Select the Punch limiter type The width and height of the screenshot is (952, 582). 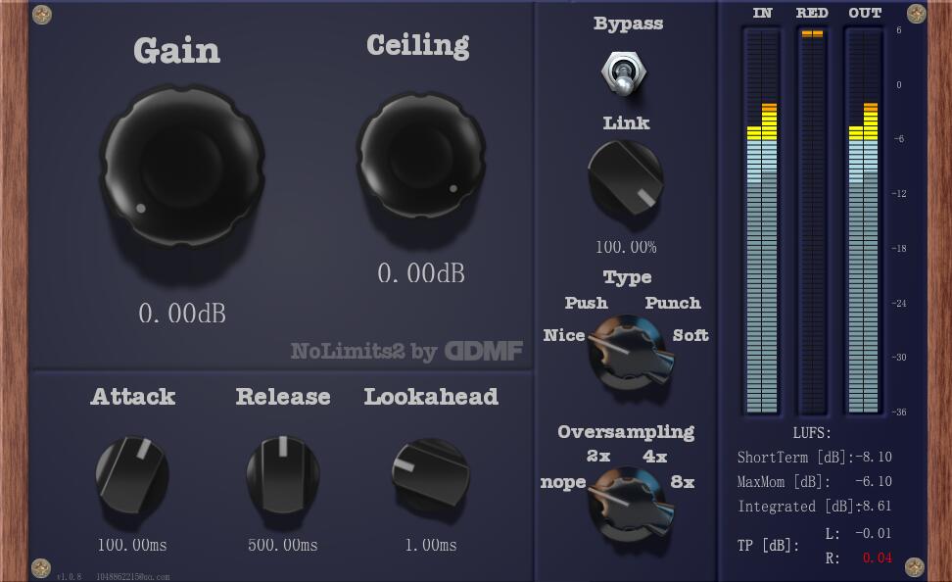click(672, 303)
